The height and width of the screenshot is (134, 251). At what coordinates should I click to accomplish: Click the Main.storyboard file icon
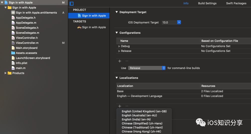pos(13,48)
